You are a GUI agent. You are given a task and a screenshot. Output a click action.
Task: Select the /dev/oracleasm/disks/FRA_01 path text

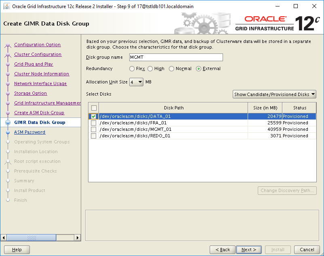pyautogui.click(x=133, y=123)
